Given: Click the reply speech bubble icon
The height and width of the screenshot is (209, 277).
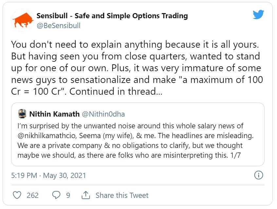Looking at the screenshot, I should [x=56, y=195].
